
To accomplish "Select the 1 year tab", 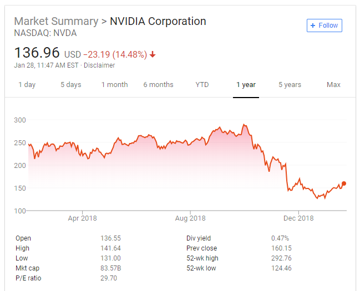I will click(x=246, y=85).
